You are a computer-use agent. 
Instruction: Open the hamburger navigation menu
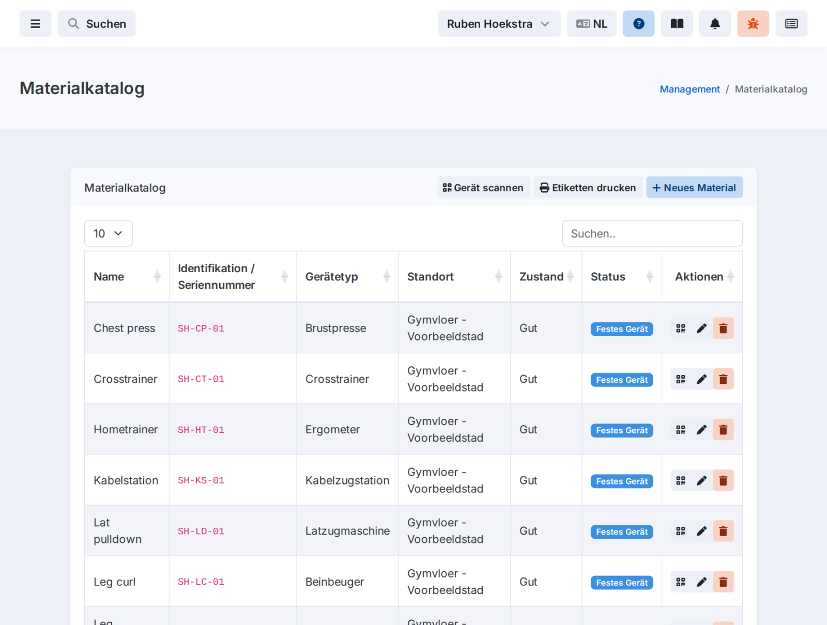pyautogui.click(x=35, y=24)
